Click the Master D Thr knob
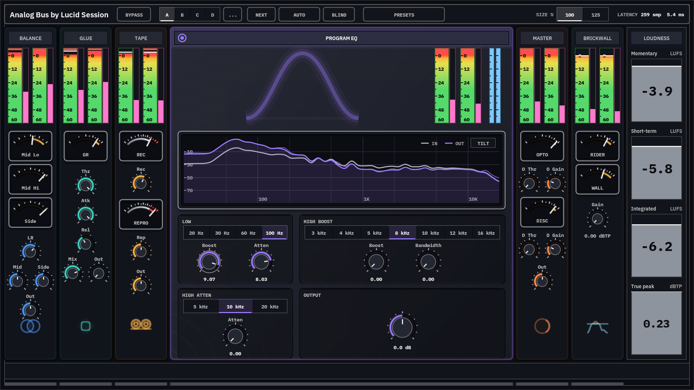The height and width of the screenshot is (390, 694). pos(529,249)
